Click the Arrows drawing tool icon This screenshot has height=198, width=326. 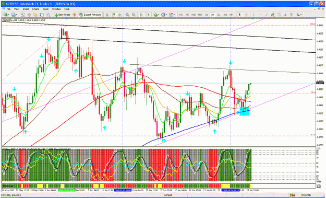pos(298,15)
